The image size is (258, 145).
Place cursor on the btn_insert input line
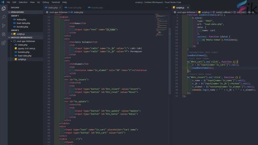click(108, 89)
